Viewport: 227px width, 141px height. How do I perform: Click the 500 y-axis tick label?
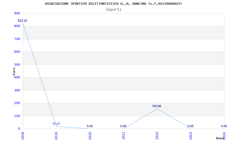point(17,65)
